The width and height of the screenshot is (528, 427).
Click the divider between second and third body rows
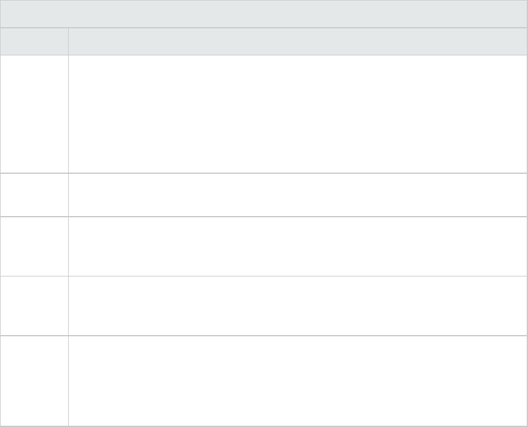[264, 217]
